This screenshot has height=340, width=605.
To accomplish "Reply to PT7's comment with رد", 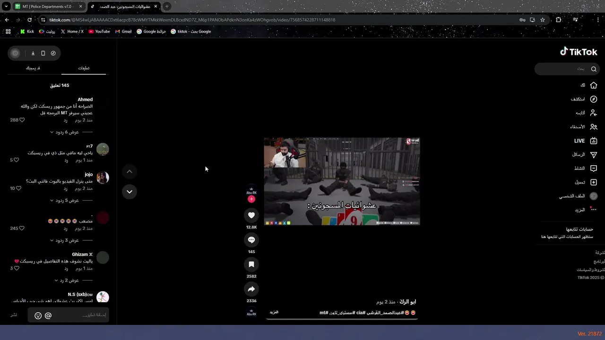I will coord(66,160).
